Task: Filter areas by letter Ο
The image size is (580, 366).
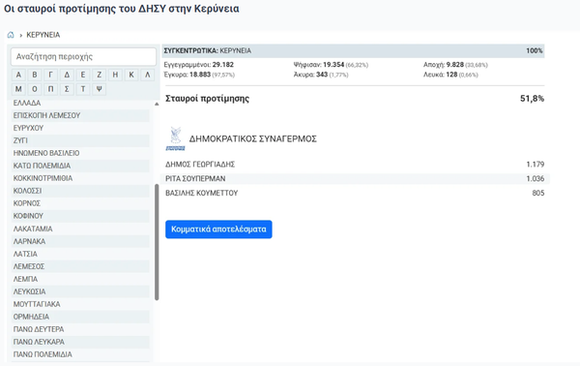Action: tap(35, 89)
